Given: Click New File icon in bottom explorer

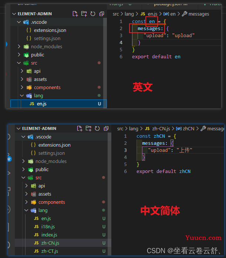Looking at the screenshot, I should (80, 128).
